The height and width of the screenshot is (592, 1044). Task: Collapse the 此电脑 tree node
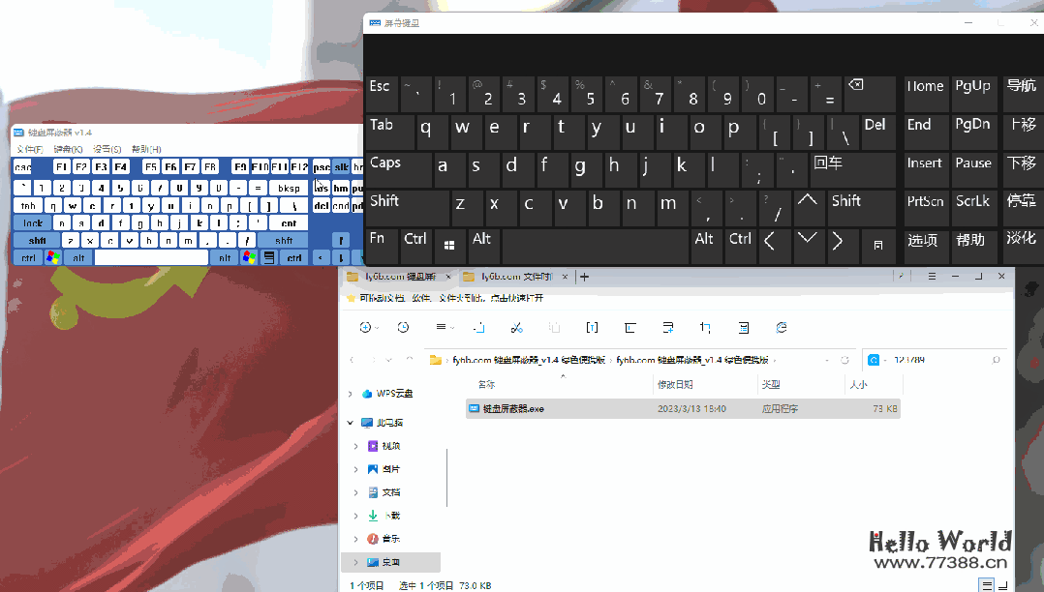[x=350, y=423]
